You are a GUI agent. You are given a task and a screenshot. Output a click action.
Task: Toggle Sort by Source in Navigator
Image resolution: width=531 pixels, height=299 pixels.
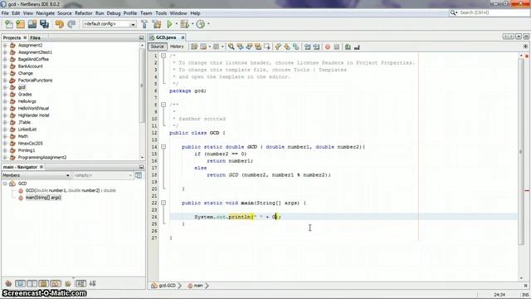click(x=92, y=283)
